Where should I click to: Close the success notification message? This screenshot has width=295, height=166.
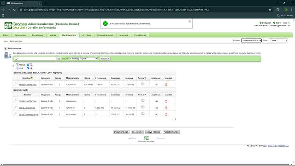tap(190, 21)
